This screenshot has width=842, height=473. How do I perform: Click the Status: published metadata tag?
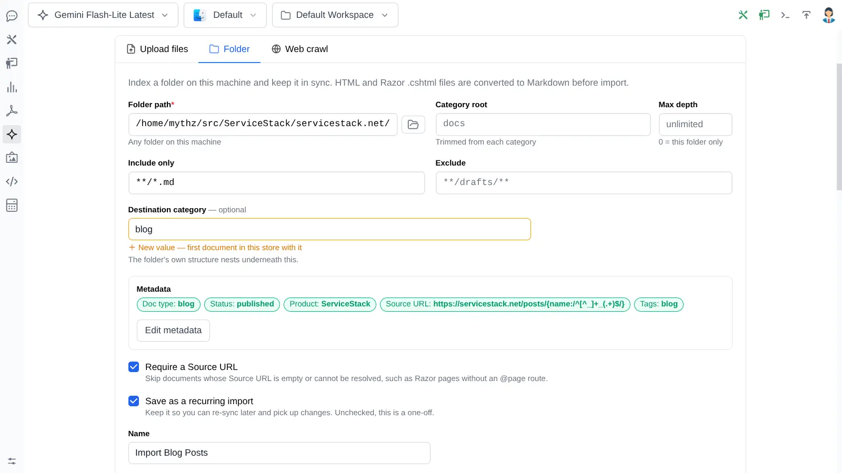pyautogui.click(x=242, y=304)
